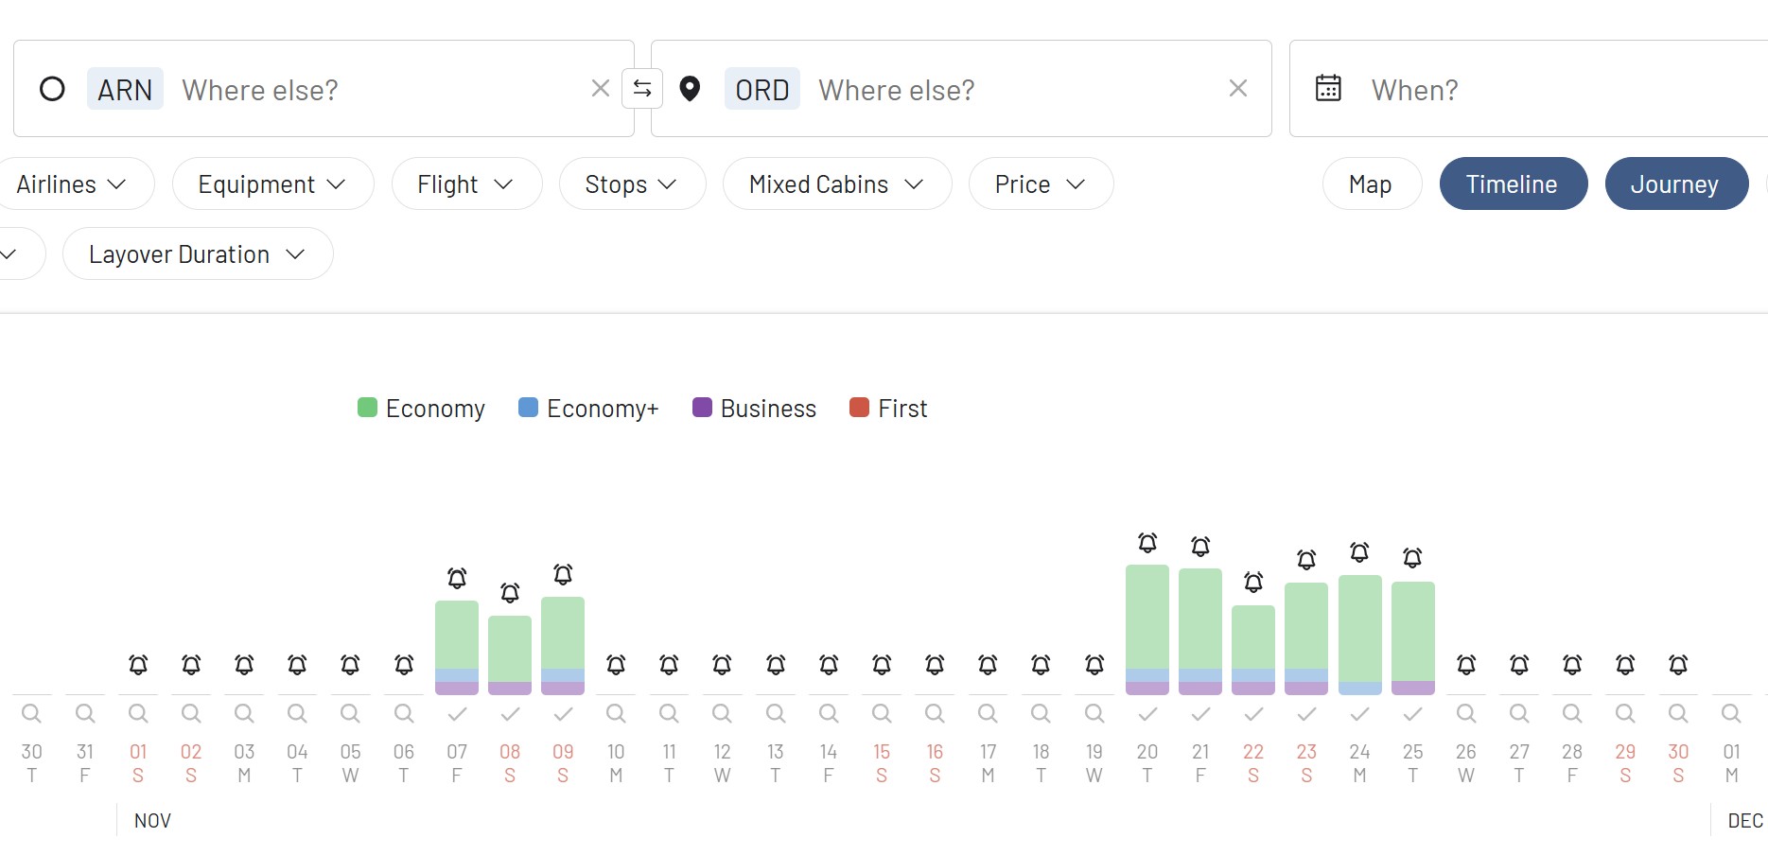Screen dimensions: 1768x855
Task: Expand the Equipment filter dropdown
Action: click(272, 184)
